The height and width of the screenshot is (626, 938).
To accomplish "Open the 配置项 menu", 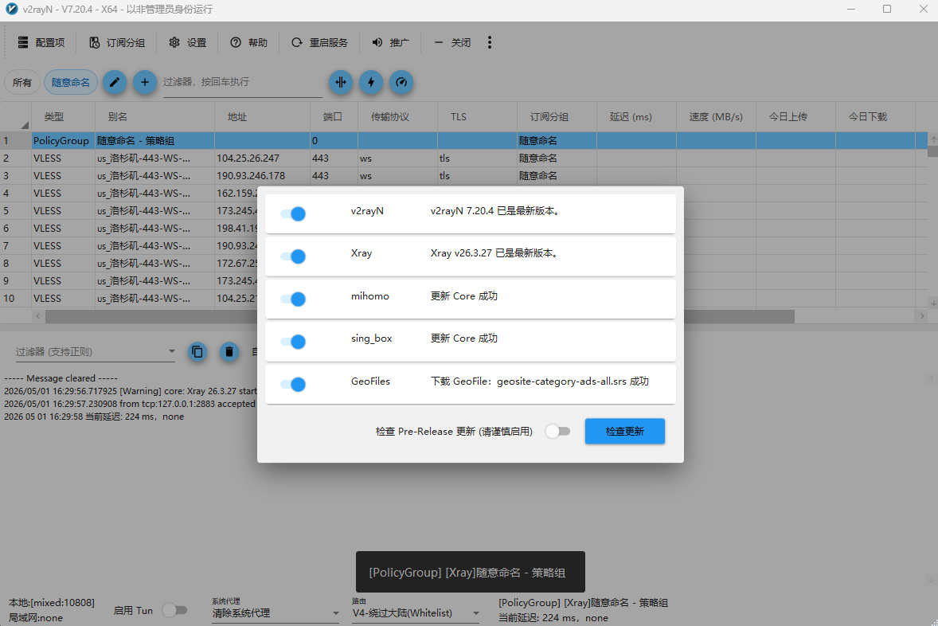I will (41, 42).
